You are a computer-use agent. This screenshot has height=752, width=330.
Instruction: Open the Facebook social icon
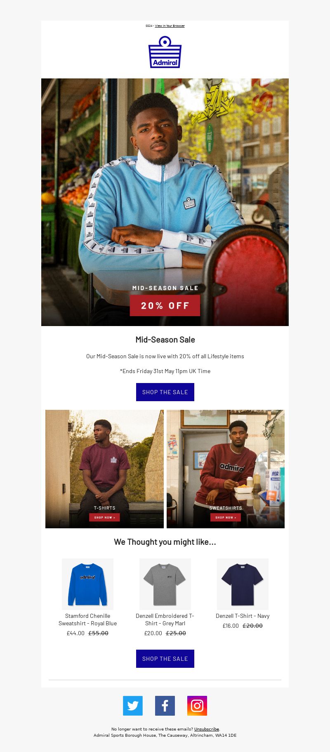[x=165, y=706]
